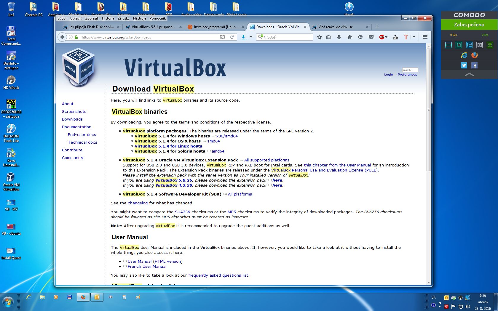
Task: Open a new tab with the plus button
Action: point(377,27)
